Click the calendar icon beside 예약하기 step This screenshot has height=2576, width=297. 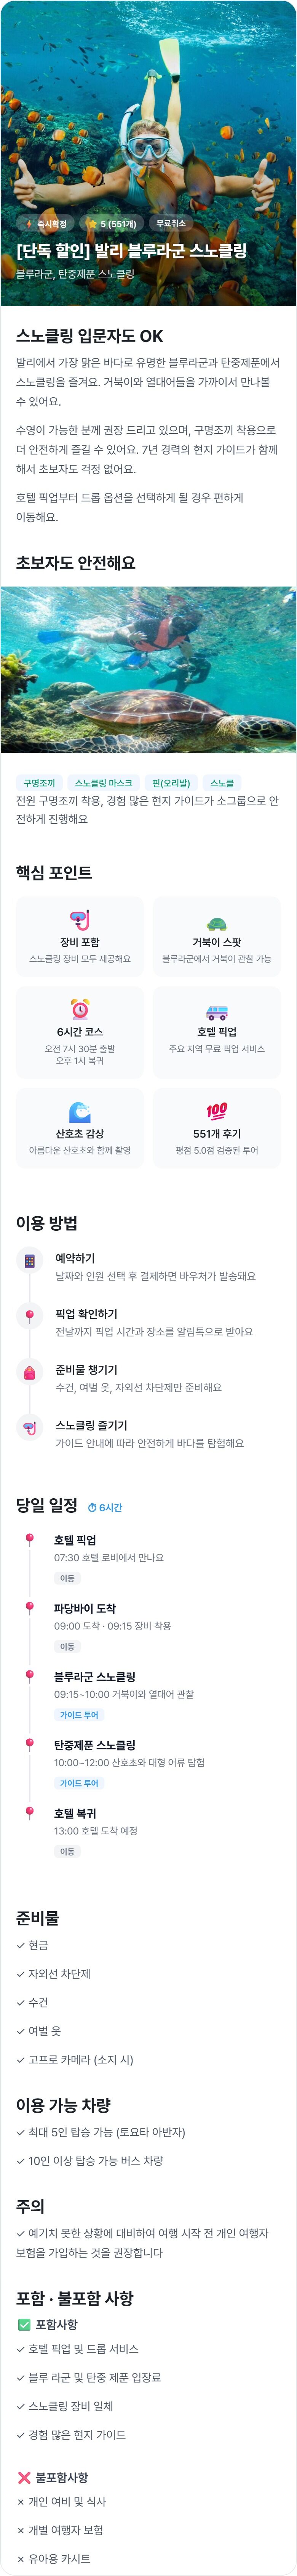(x=30, y=1261)
